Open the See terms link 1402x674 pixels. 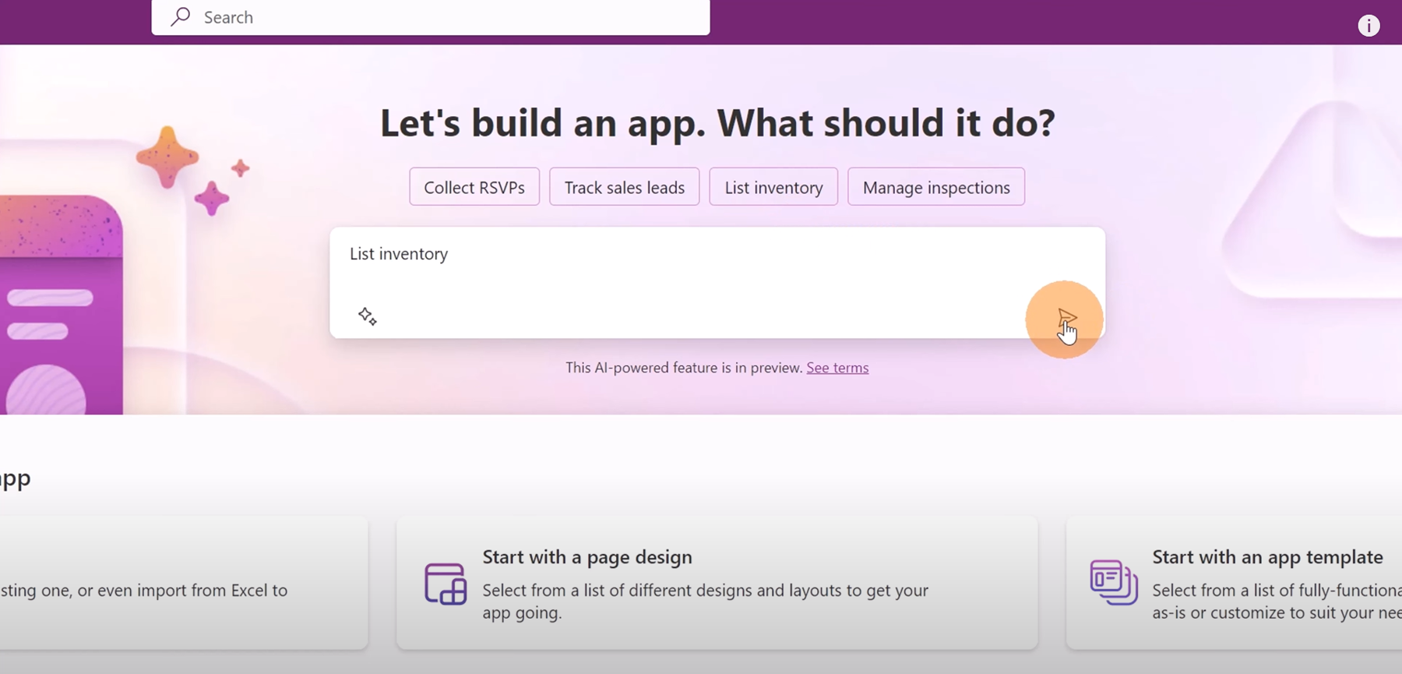click(837, 368)
